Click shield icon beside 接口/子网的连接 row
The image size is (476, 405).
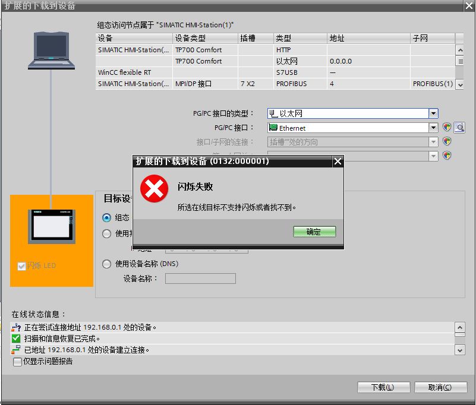pyautogui.click(x=447, y=141)
